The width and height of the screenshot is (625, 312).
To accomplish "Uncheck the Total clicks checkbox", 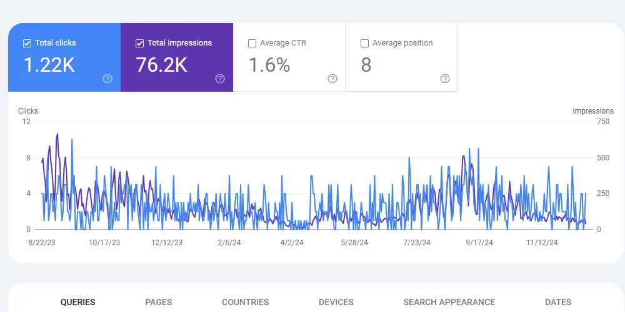I will [x=27, y=44].
